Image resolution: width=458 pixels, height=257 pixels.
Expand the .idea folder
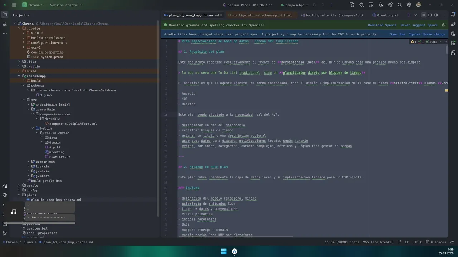[x=19, y=61]
